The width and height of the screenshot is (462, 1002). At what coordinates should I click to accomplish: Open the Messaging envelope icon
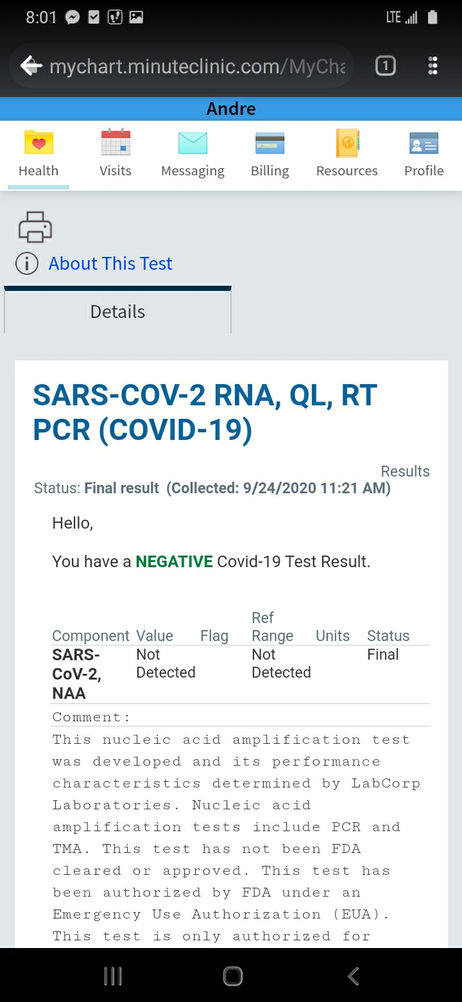193,143
